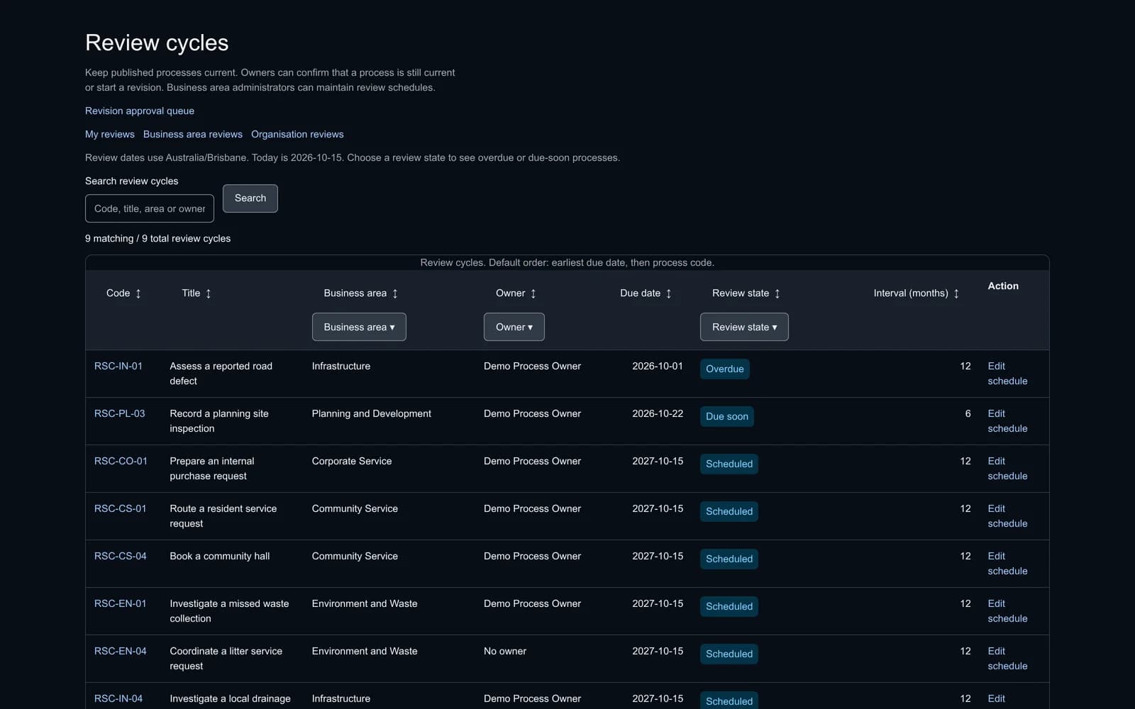Click 'Corporate Service' cell

pos(352,461)
